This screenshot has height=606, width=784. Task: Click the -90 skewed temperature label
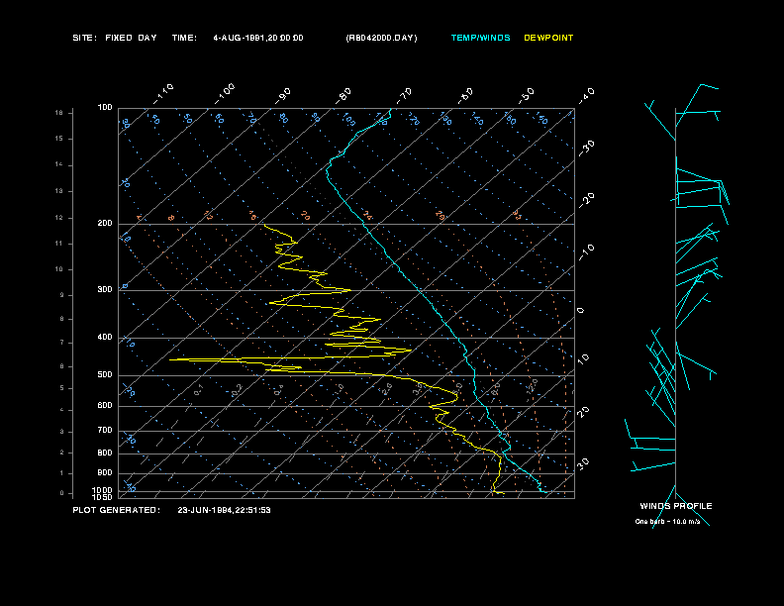pos(283,95)
